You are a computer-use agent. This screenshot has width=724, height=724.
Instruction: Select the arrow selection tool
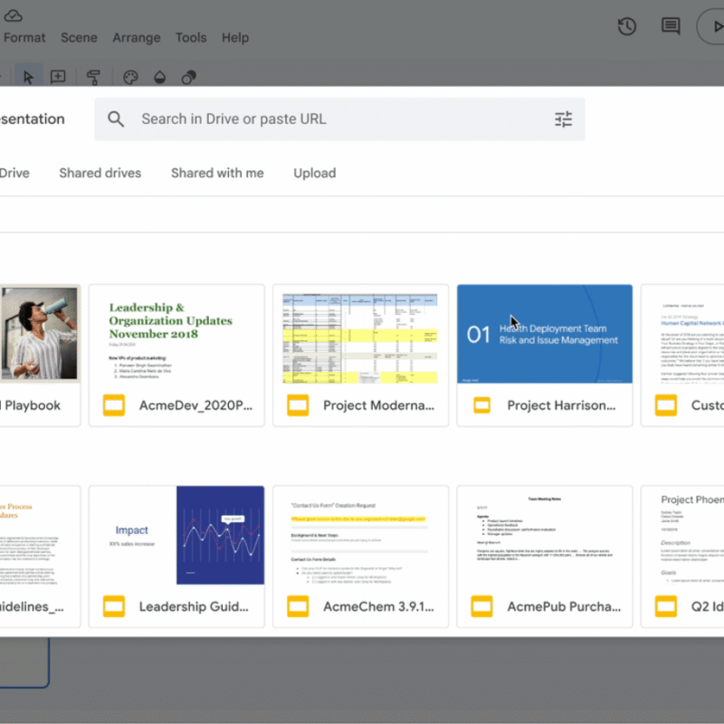tap(28, 77)
